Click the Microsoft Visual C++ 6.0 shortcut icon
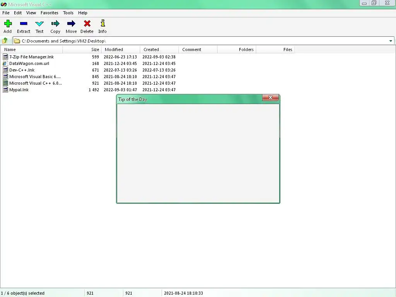396x297 pixels. [5, 83]
